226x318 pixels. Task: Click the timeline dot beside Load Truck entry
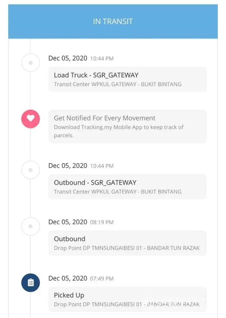click(x=30, y=63)
